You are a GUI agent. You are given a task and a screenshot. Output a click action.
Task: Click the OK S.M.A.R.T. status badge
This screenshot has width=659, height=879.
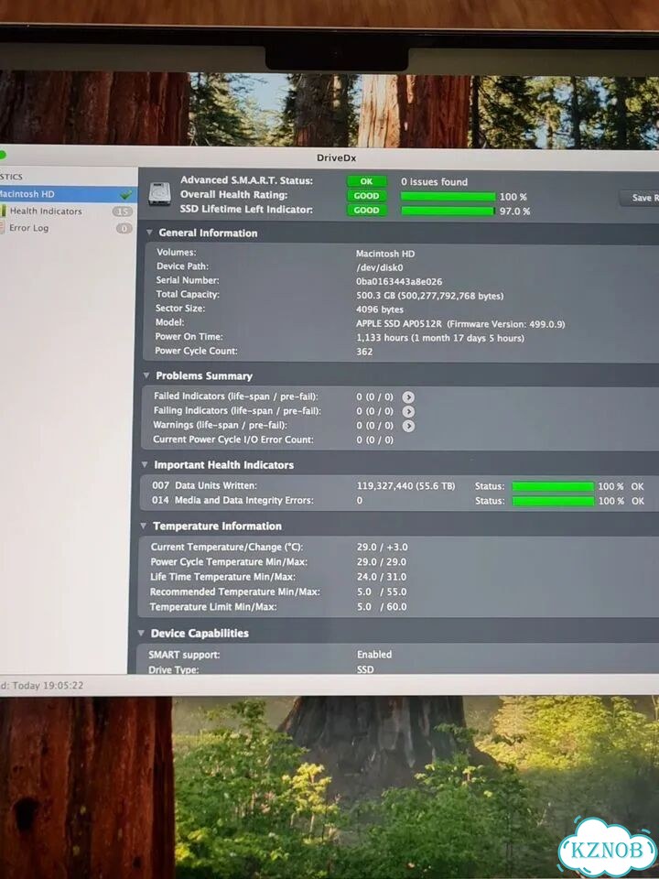(366, 181)
